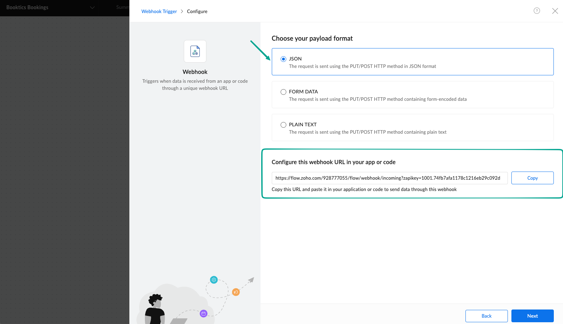This screenshot has width=563, height=324.
Task: Click the Webhook document icon
Action: [195, 51]
